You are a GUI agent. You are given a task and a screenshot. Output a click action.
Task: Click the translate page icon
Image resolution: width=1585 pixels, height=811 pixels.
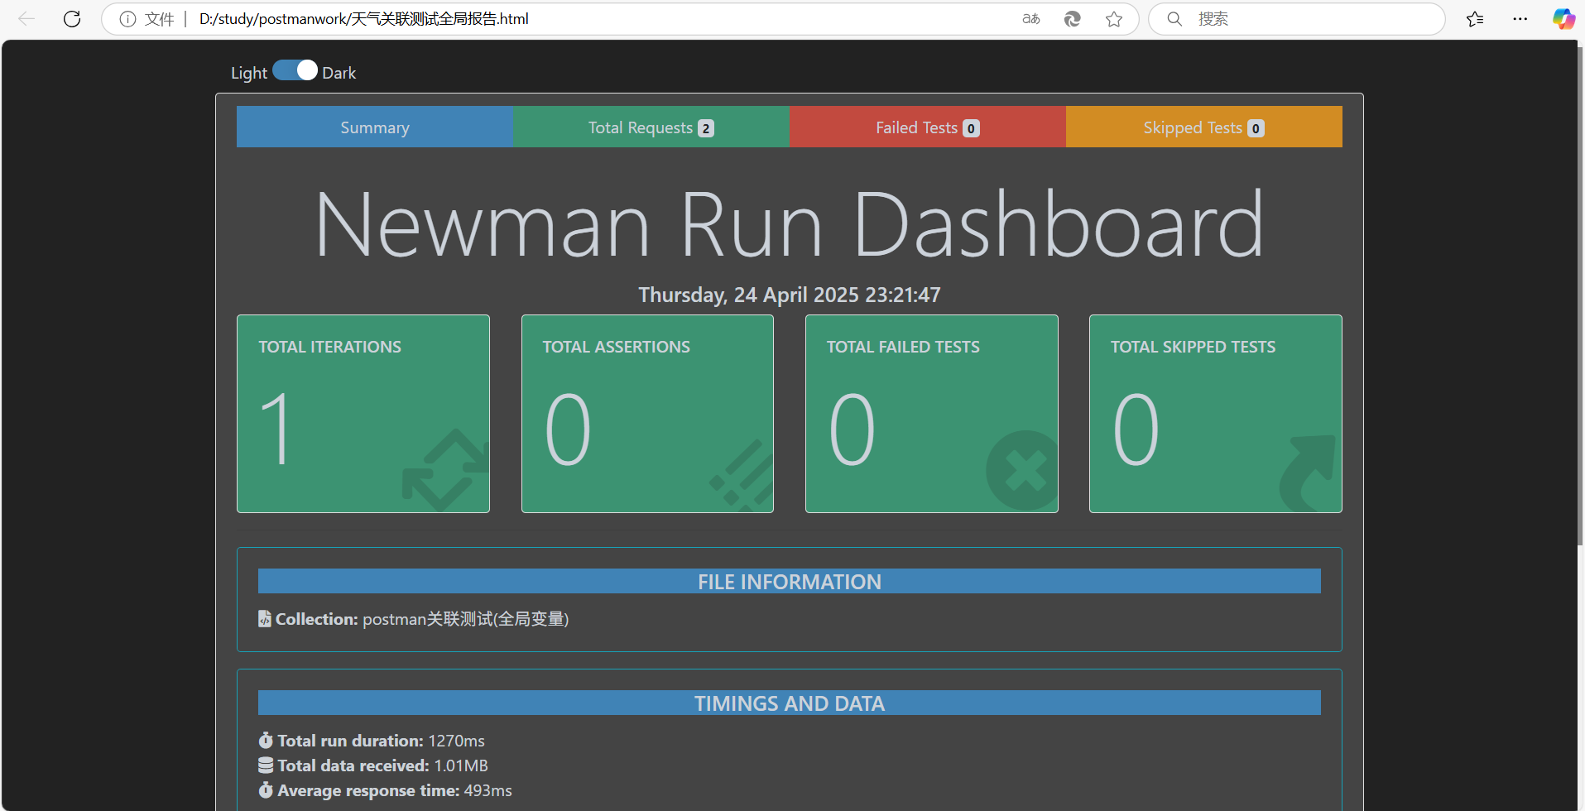click(1031, 19)
